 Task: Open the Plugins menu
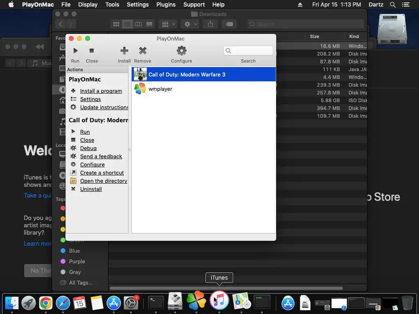pyautogui.click(x=166, y=4)
